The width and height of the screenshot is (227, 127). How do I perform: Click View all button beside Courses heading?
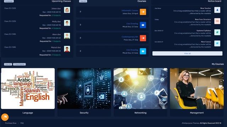[83, 1]
